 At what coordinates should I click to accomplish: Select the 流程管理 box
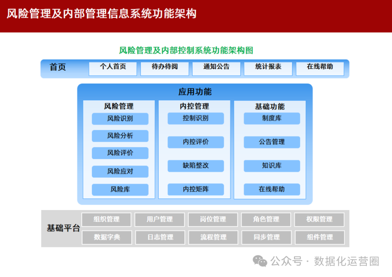pyautogui.click(x=213, y=237)
